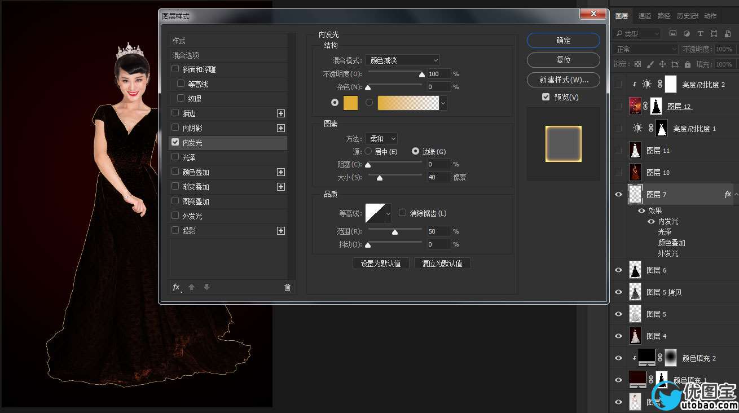Lock image pixels brush icon
This screenshot has width=739, height=413.
[650, 64]
